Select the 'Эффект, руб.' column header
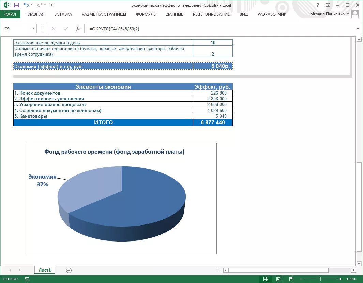Screen dimensions: 363x283 [x=213, y=87]
